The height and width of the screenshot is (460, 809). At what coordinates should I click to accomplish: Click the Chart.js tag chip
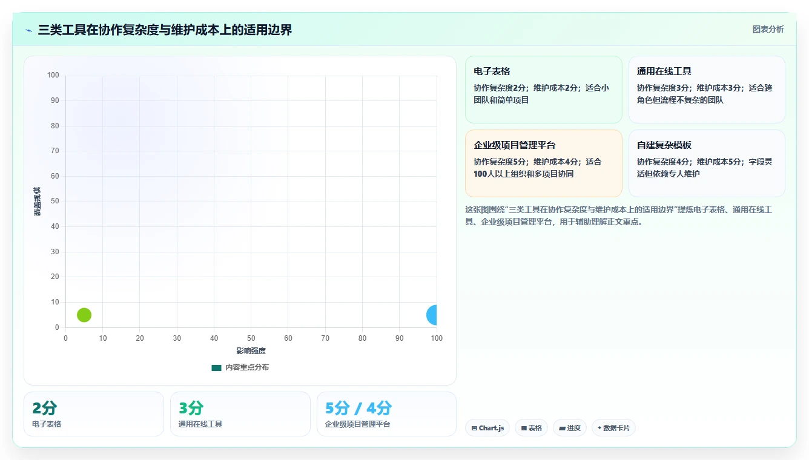(x=487, y=428)
